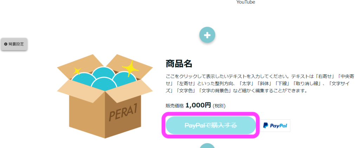Click the top round plus add-block icon
The height and width of the screenshot is (148, 360).
pos(207,35)
